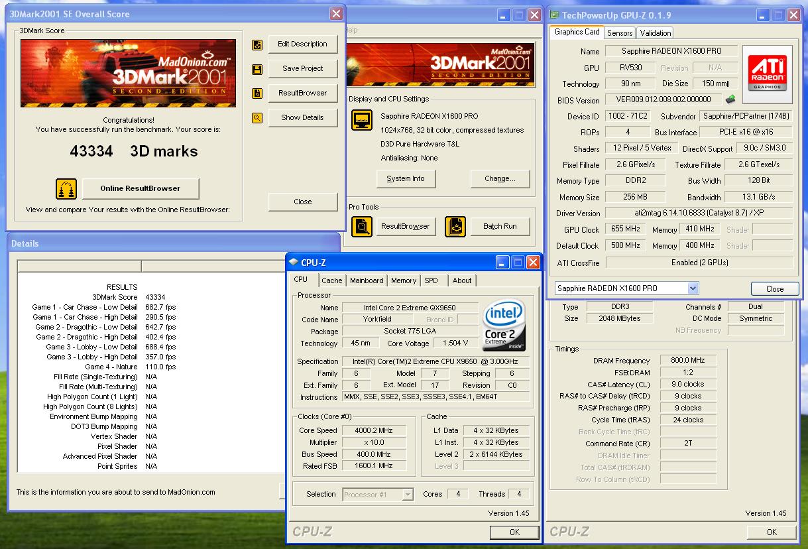Screen dimensions: 808x549
Task: Click OK in the rear CPU-Z memory window
Action: click(772, 532)
